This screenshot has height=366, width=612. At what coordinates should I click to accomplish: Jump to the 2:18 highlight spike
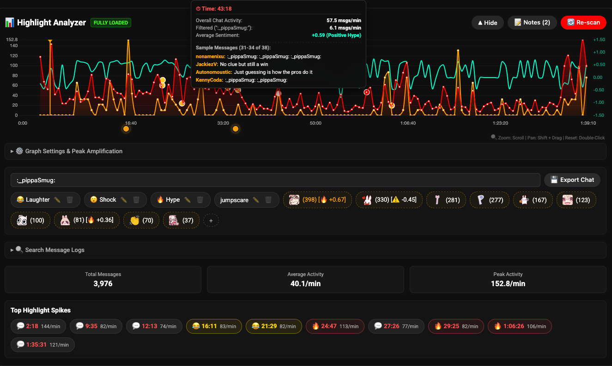(39, 326)
